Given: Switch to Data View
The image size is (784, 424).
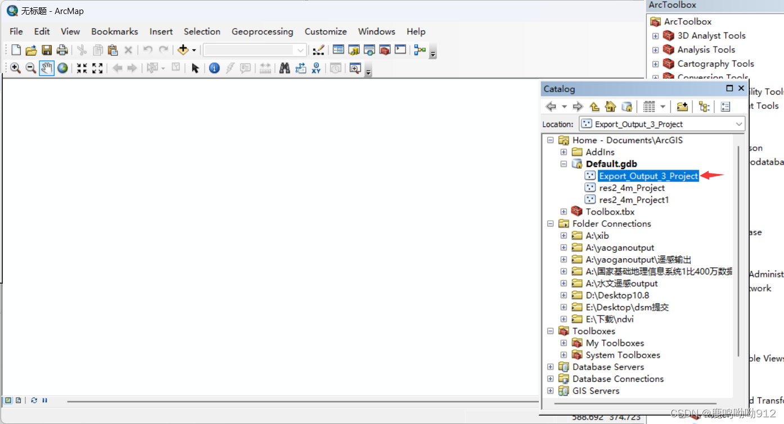Looking at the screenshot, I should point(8,400).
